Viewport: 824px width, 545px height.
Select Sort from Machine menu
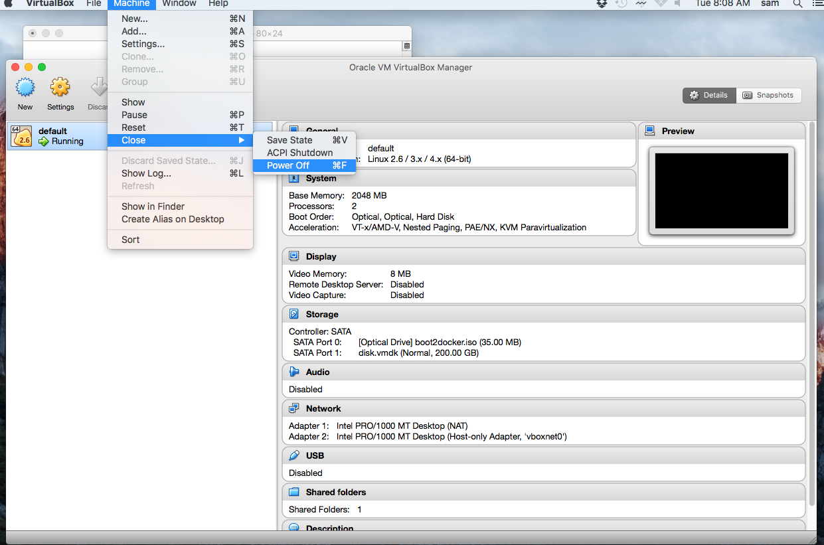point(180,240)
